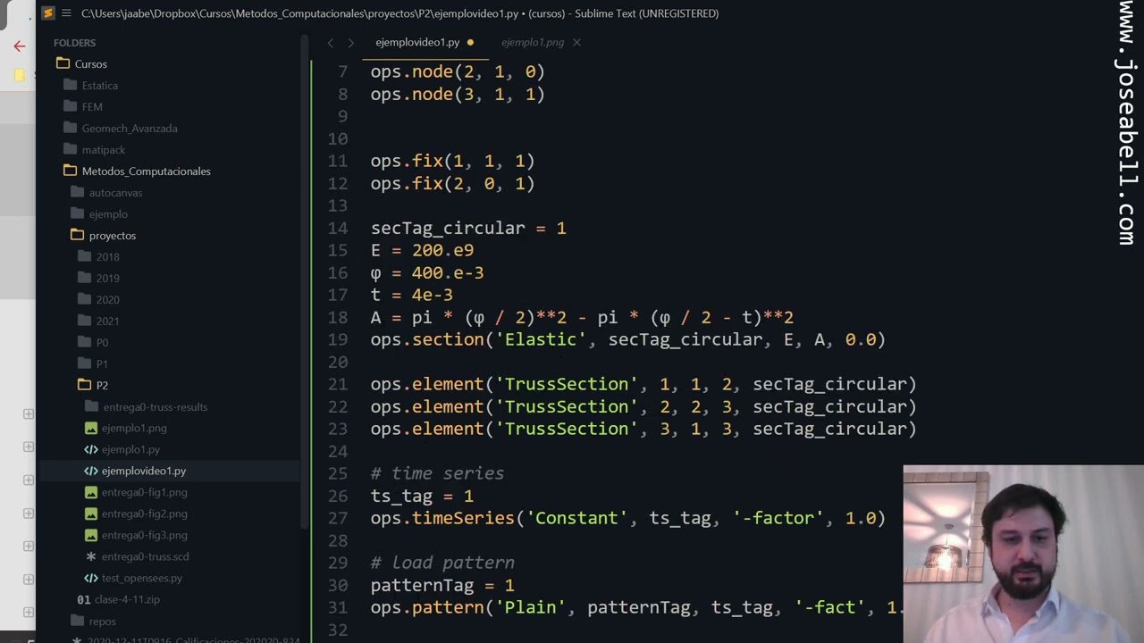Click the folder icon beside P1
The image size is (1144, 643).
84,364
